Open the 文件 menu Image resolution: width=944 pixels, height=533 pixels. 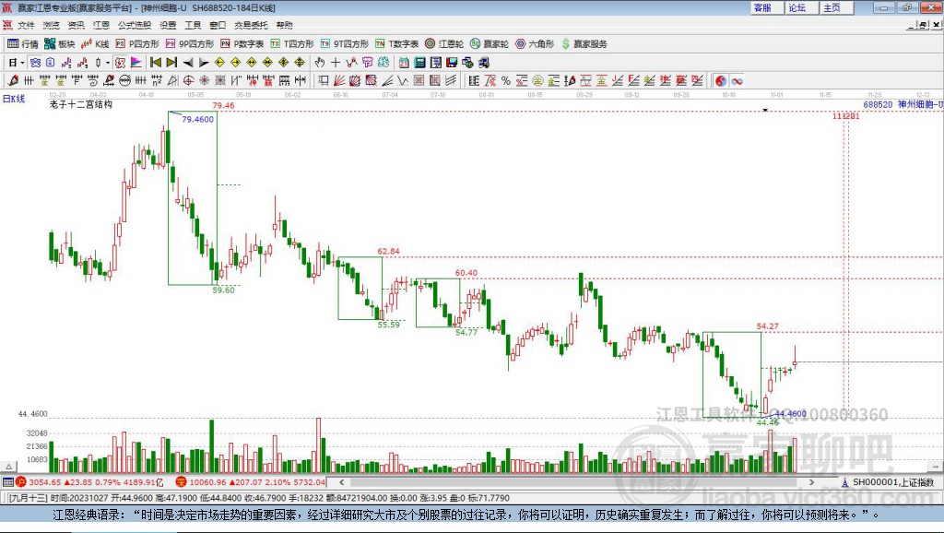click(x=26, y=25)
